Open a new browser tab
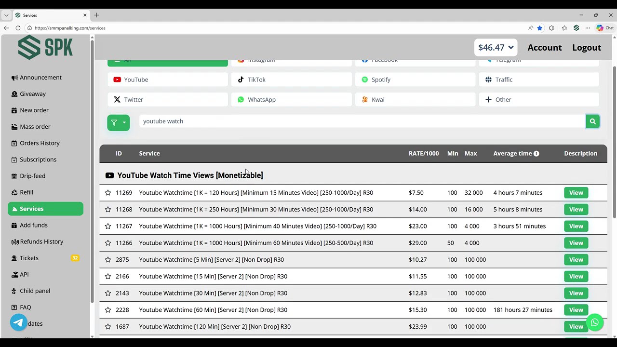 (x=96, y=15)
